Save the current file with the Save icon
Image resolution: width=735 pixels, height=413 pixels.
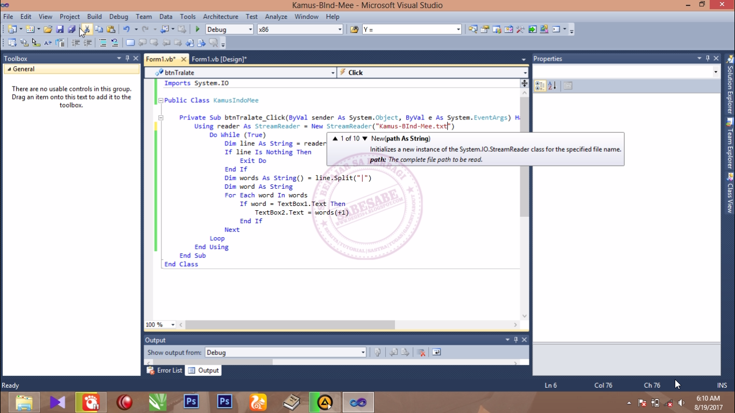point(60,30)
